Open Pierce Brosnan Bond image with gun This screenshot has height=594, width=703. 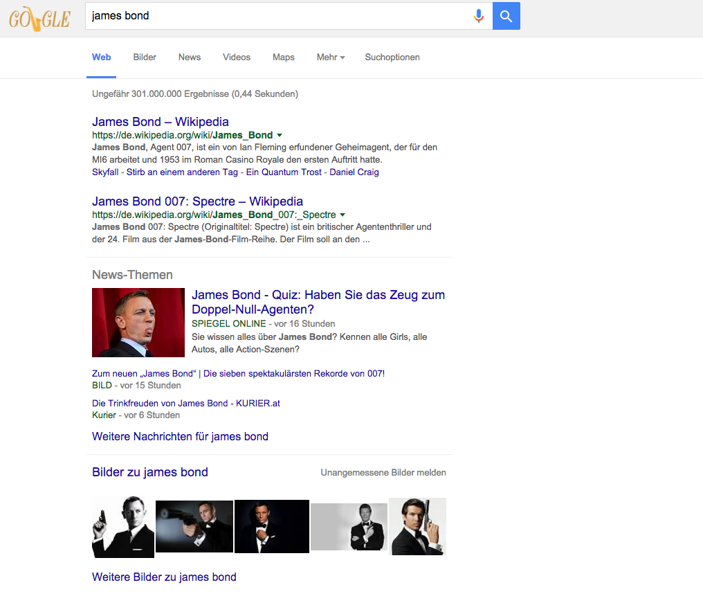(x=417, y=526)
